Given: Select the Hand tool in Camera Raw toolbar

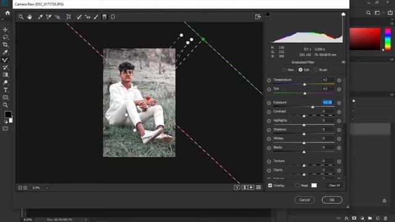Looking at the screenshot, I should click(x=30, y=17).
